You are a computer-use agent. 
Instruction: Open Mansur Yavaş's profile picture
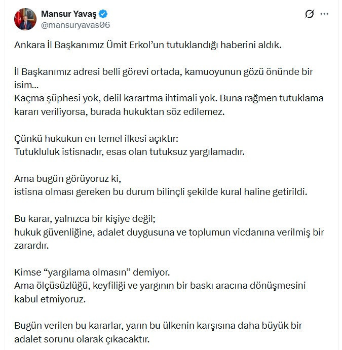click(25, 19)
